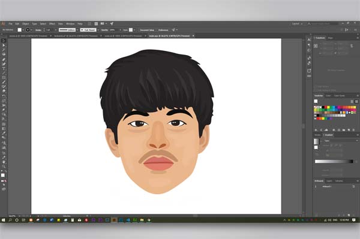Click the GPU performance rocket icon
Screen dimensions: 360x239
112,23
